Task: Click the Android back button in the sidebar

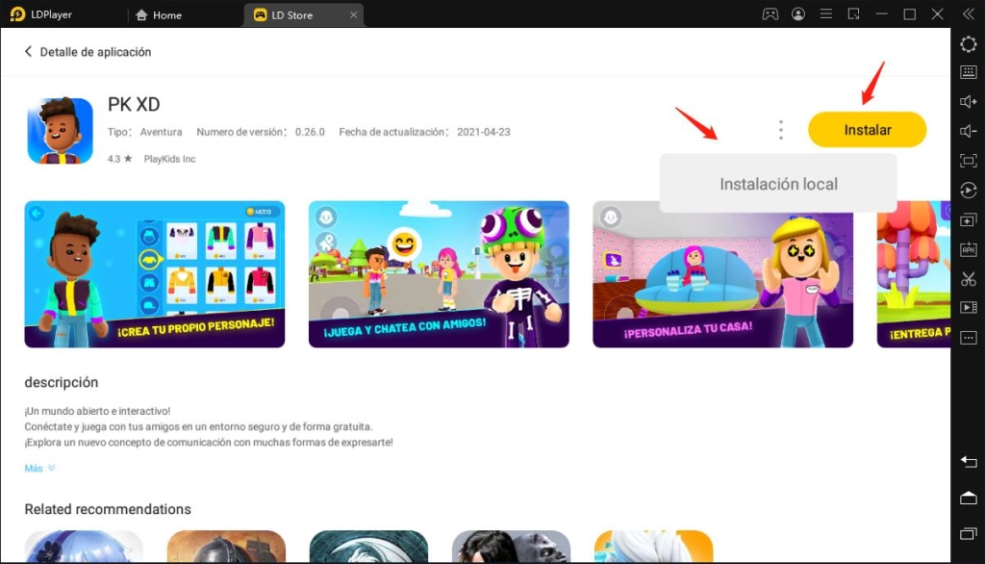Action: [968, 462]
